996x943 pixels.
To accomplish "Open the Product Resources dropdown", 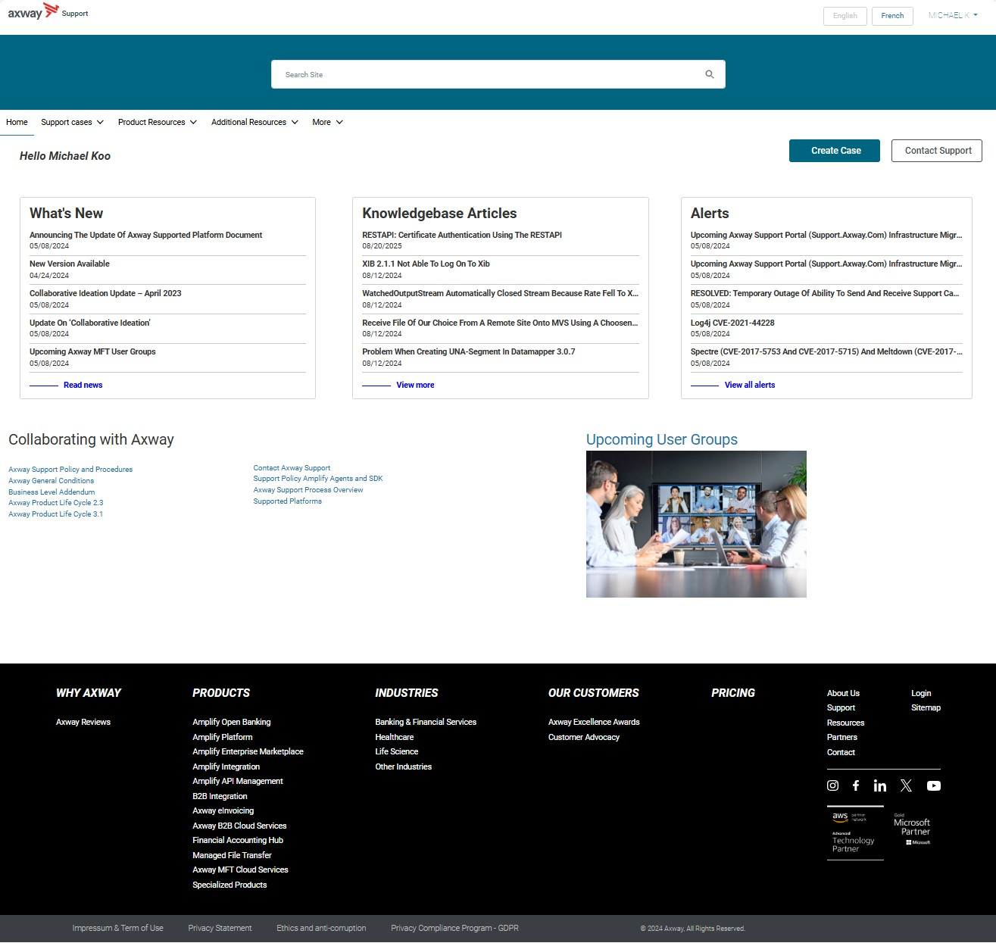I will click(157, 122).
